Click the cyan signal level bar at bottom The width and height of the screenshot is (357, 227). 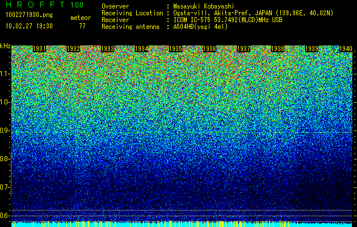click(182, 224)
